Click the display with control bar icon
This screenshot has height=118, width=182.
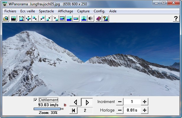(62, 19)
